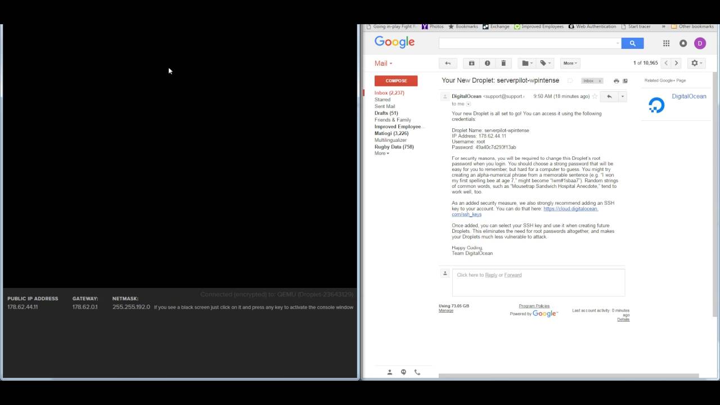This screenshot has width=720, height=405.
Task: Go back to inbox with the arrow button
Action: 448,63
